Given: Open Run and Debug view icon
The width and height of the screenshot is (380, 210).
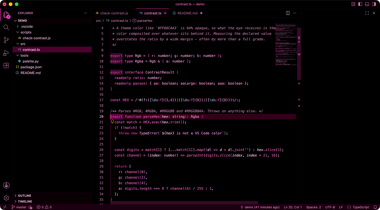Looking at the screenshot, I should click(x=6, y=53).
